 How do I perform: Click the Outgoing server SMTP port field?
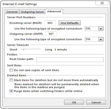[51, 34]
